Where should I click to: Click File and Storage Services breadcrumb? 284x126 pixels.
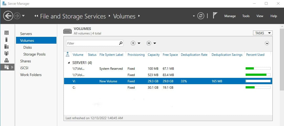(73, 16)
